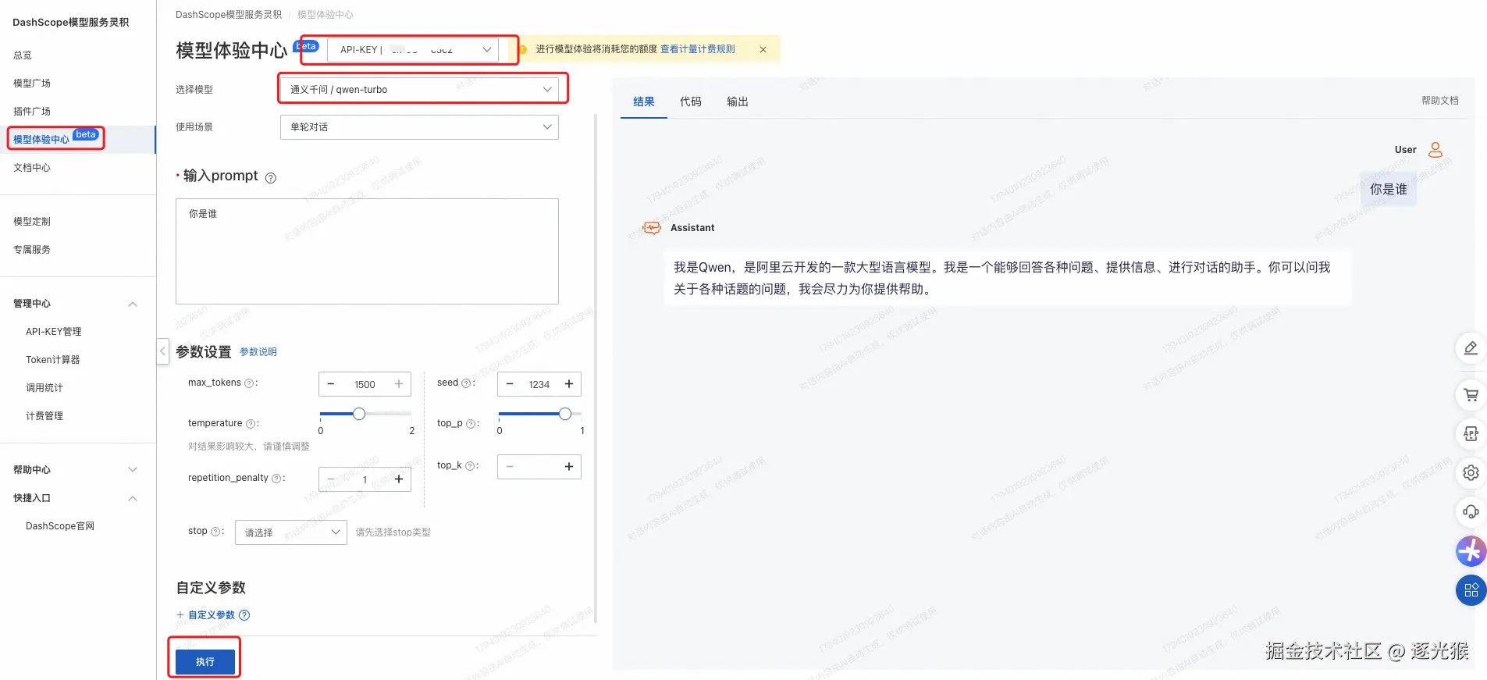Click the DashScope模型服务灵积 breadcrumb
The image size is (1487, 680).
(x=229, y=15)
